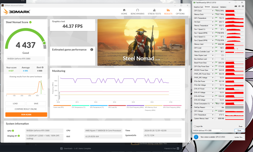Click the Frame rate (FPS) legend color bar
Screen dimensions: 253x152
pos(62,105)
